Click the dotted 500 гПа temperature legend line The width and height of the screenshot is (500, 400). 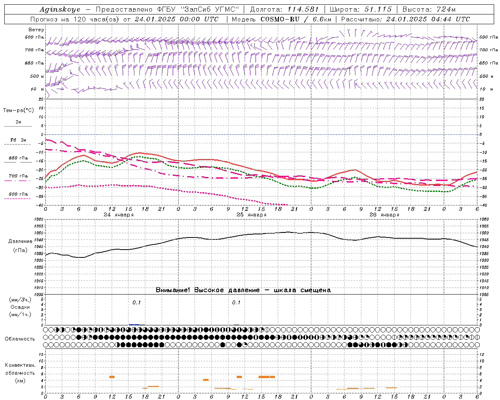18,198
